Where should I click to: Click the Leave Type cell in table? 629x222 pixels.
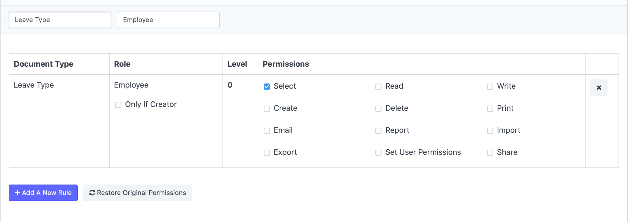[34, 85]
